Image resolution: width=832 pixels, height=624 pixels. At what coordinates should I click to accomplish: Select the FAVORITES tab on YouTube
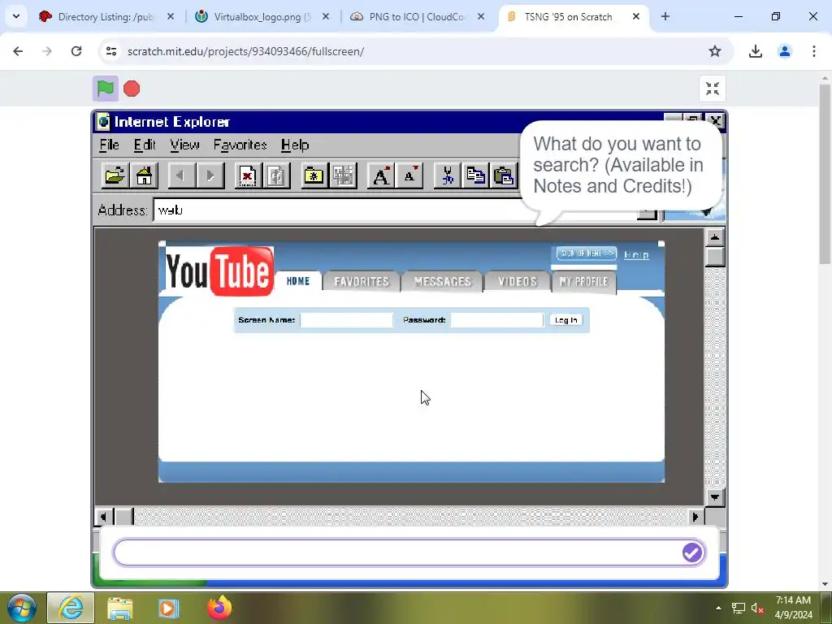click(x=362, y=282)
